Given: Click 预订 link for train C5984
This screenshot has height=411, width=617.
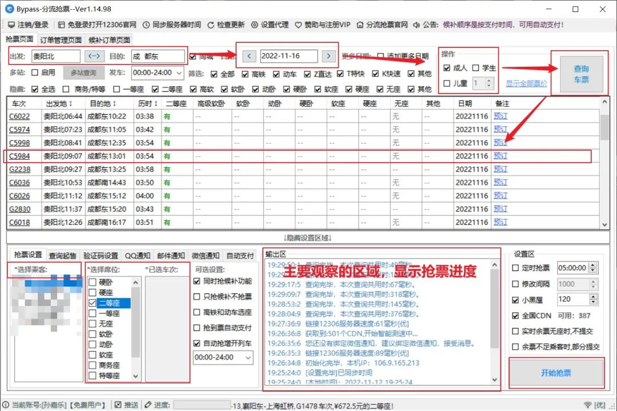Looking at the screenshot, I should [x=500, y=156].
